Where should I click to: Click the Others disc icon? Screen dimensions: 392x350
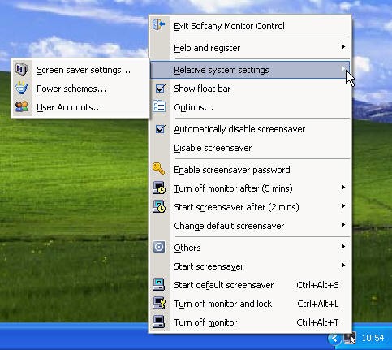[159, 247]
